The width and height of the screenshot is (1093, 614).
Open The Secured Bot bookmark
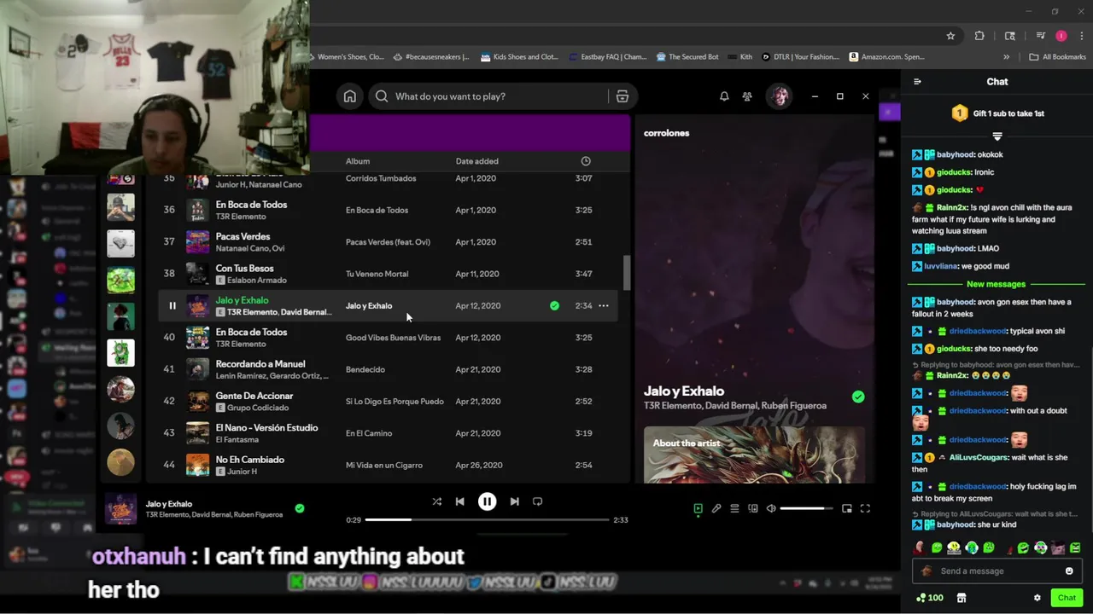coord(687,57)
